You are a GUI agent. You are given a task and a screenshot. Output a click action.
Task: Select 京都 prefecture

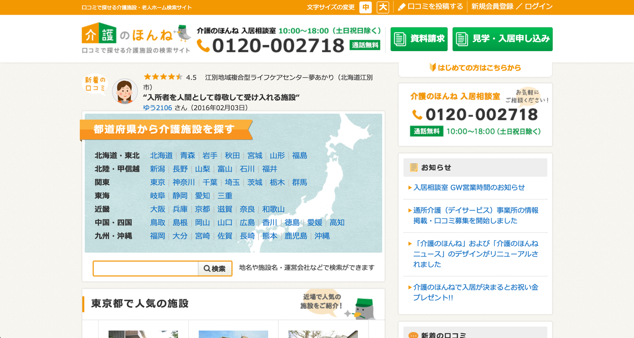pos(203,209)
